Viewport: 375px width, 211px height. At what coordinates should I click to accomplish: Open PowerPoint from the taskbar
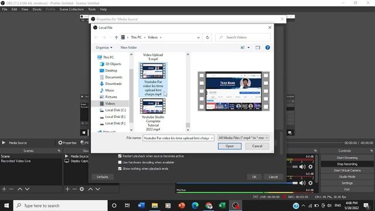[182, 206]
